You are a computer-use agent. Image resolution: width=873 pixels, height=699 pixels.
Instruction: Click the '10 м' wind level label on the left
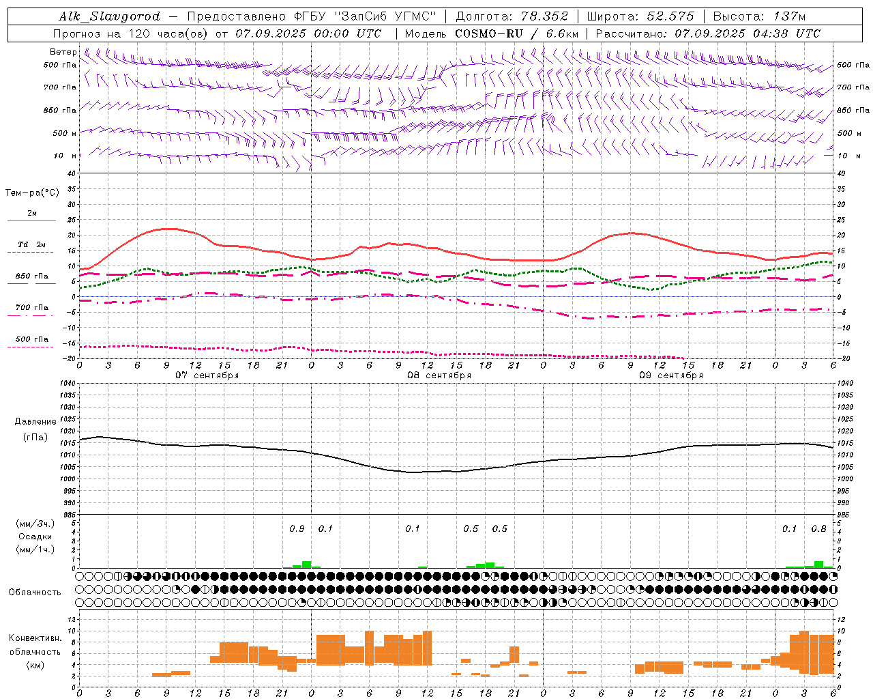point(65,156)
